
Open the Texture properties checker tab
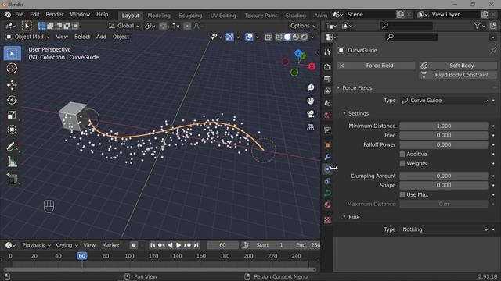[327, 220]
